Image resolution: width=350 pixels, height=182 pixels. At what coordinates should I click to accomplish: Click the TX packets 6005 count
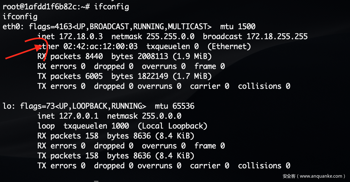94,76
